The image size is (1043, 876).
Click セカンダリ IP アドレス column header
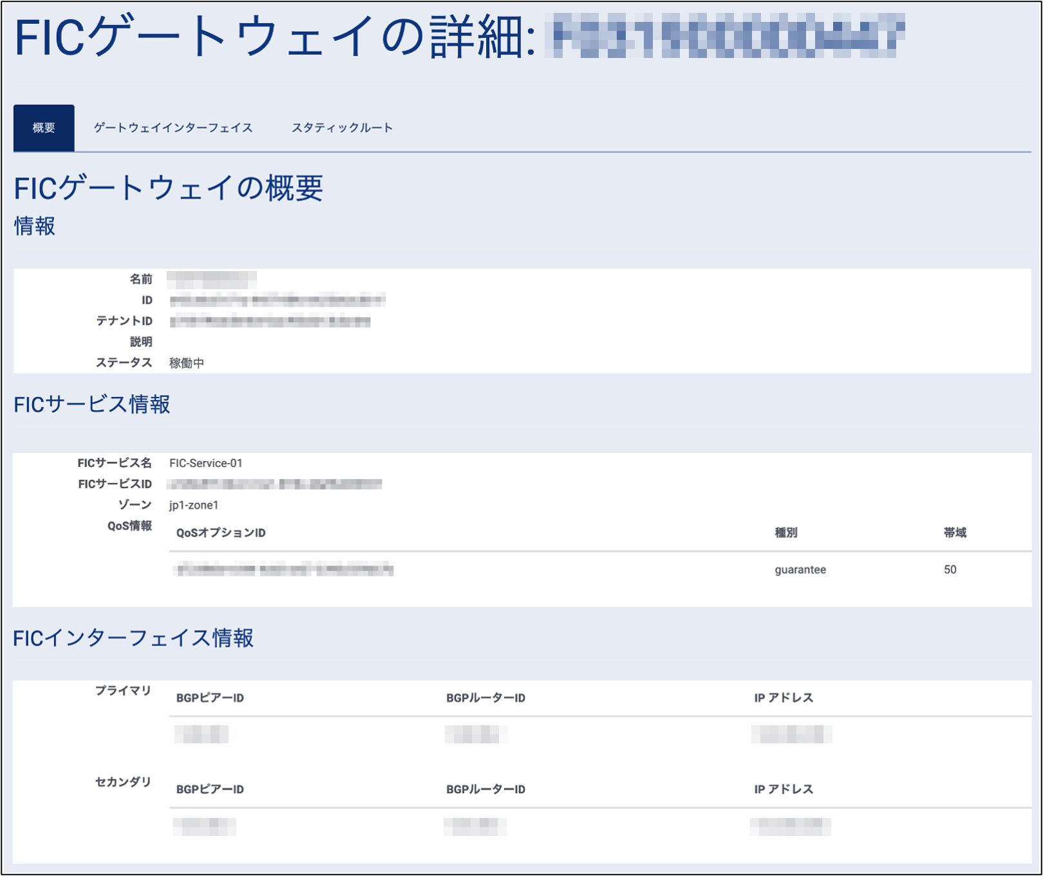(784, 790)
